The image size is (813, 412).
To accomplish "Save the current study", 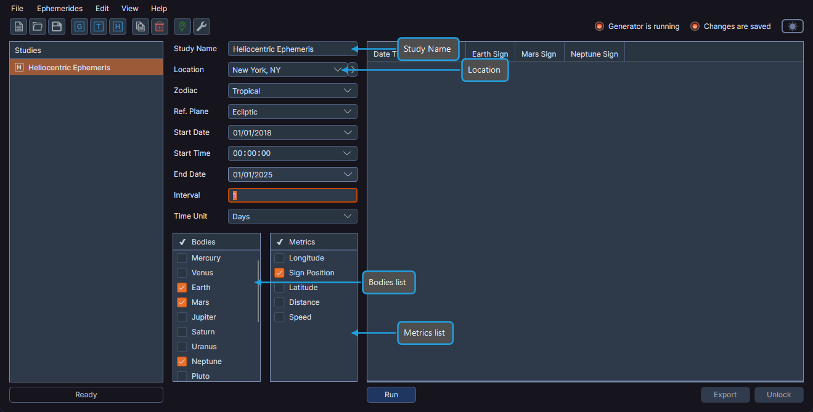I will coord(56,26).
